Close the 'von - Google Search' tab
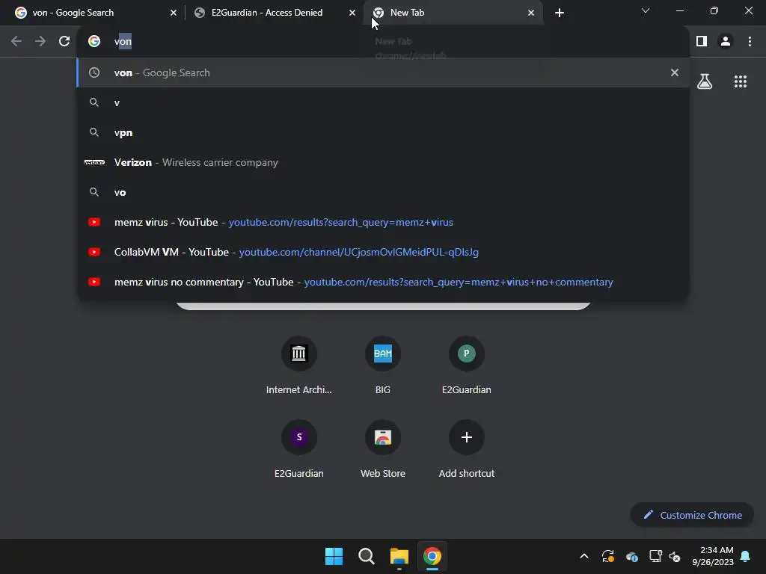 [174, 13]
